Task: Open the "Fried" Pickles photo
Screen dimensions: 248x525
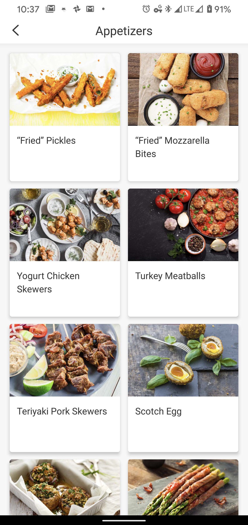Action: point(65,89)
